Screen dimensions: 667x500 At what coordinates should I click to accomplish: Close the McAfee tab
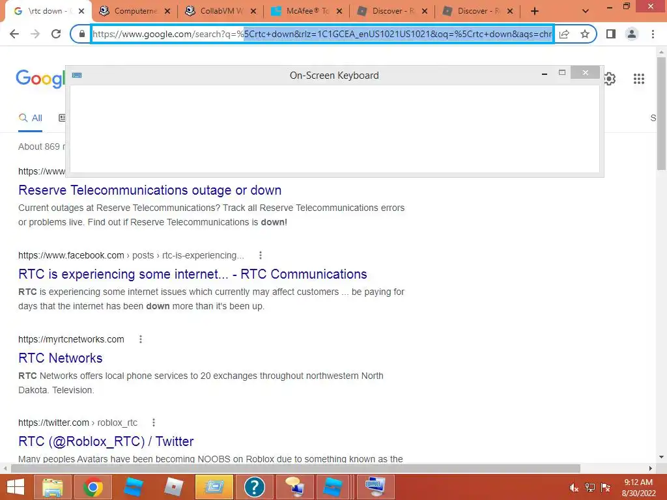tap(339, 12)
